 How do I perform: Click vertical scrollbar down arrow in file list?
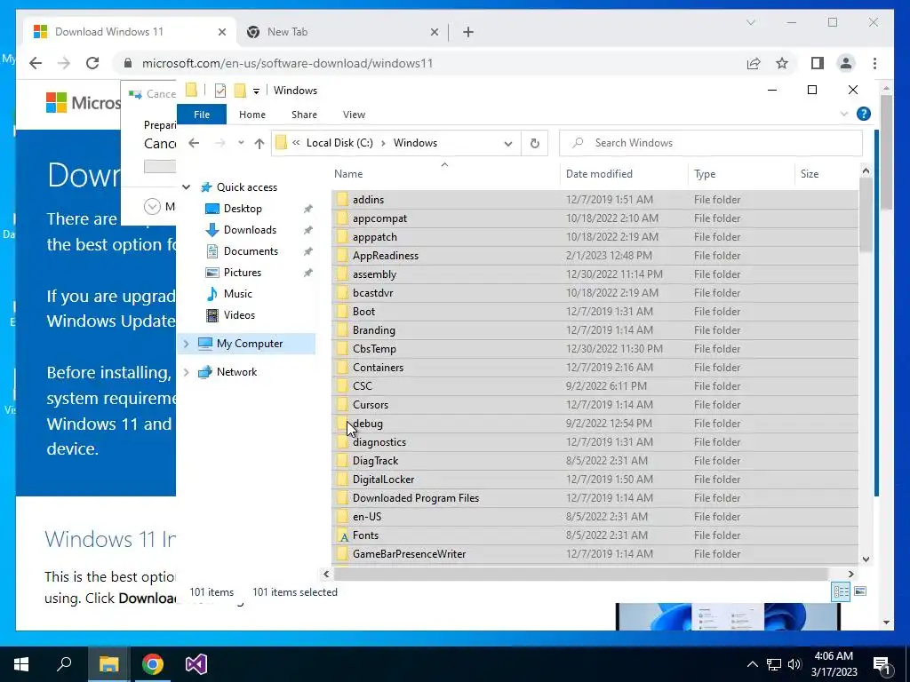tap(866, 559)
